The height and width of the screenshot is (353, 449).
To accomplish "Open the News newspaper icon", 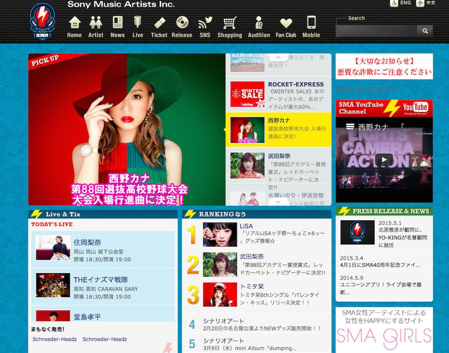I will click(118, 23).
